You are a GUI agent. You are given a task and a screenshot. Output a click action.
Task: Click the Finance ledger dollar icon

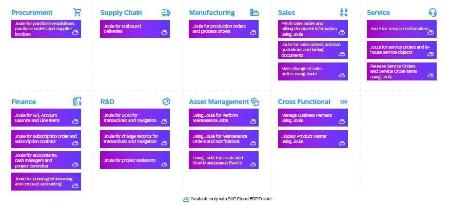[77, 101]
